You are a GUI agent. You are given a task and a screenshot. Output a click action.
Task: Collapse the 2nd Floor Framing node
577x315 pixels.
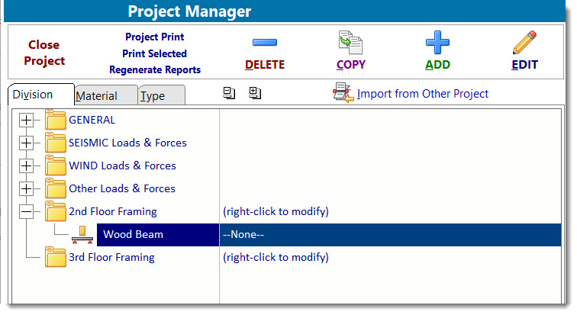27,211
